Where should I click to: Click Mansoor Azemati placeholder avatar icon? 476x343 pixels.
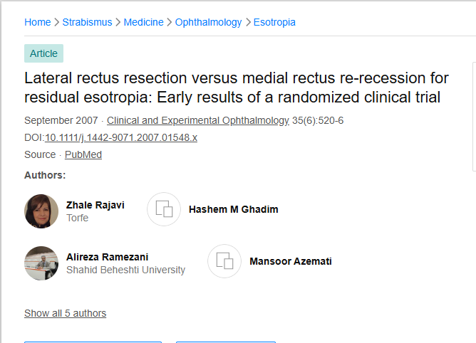click(224, 261)
